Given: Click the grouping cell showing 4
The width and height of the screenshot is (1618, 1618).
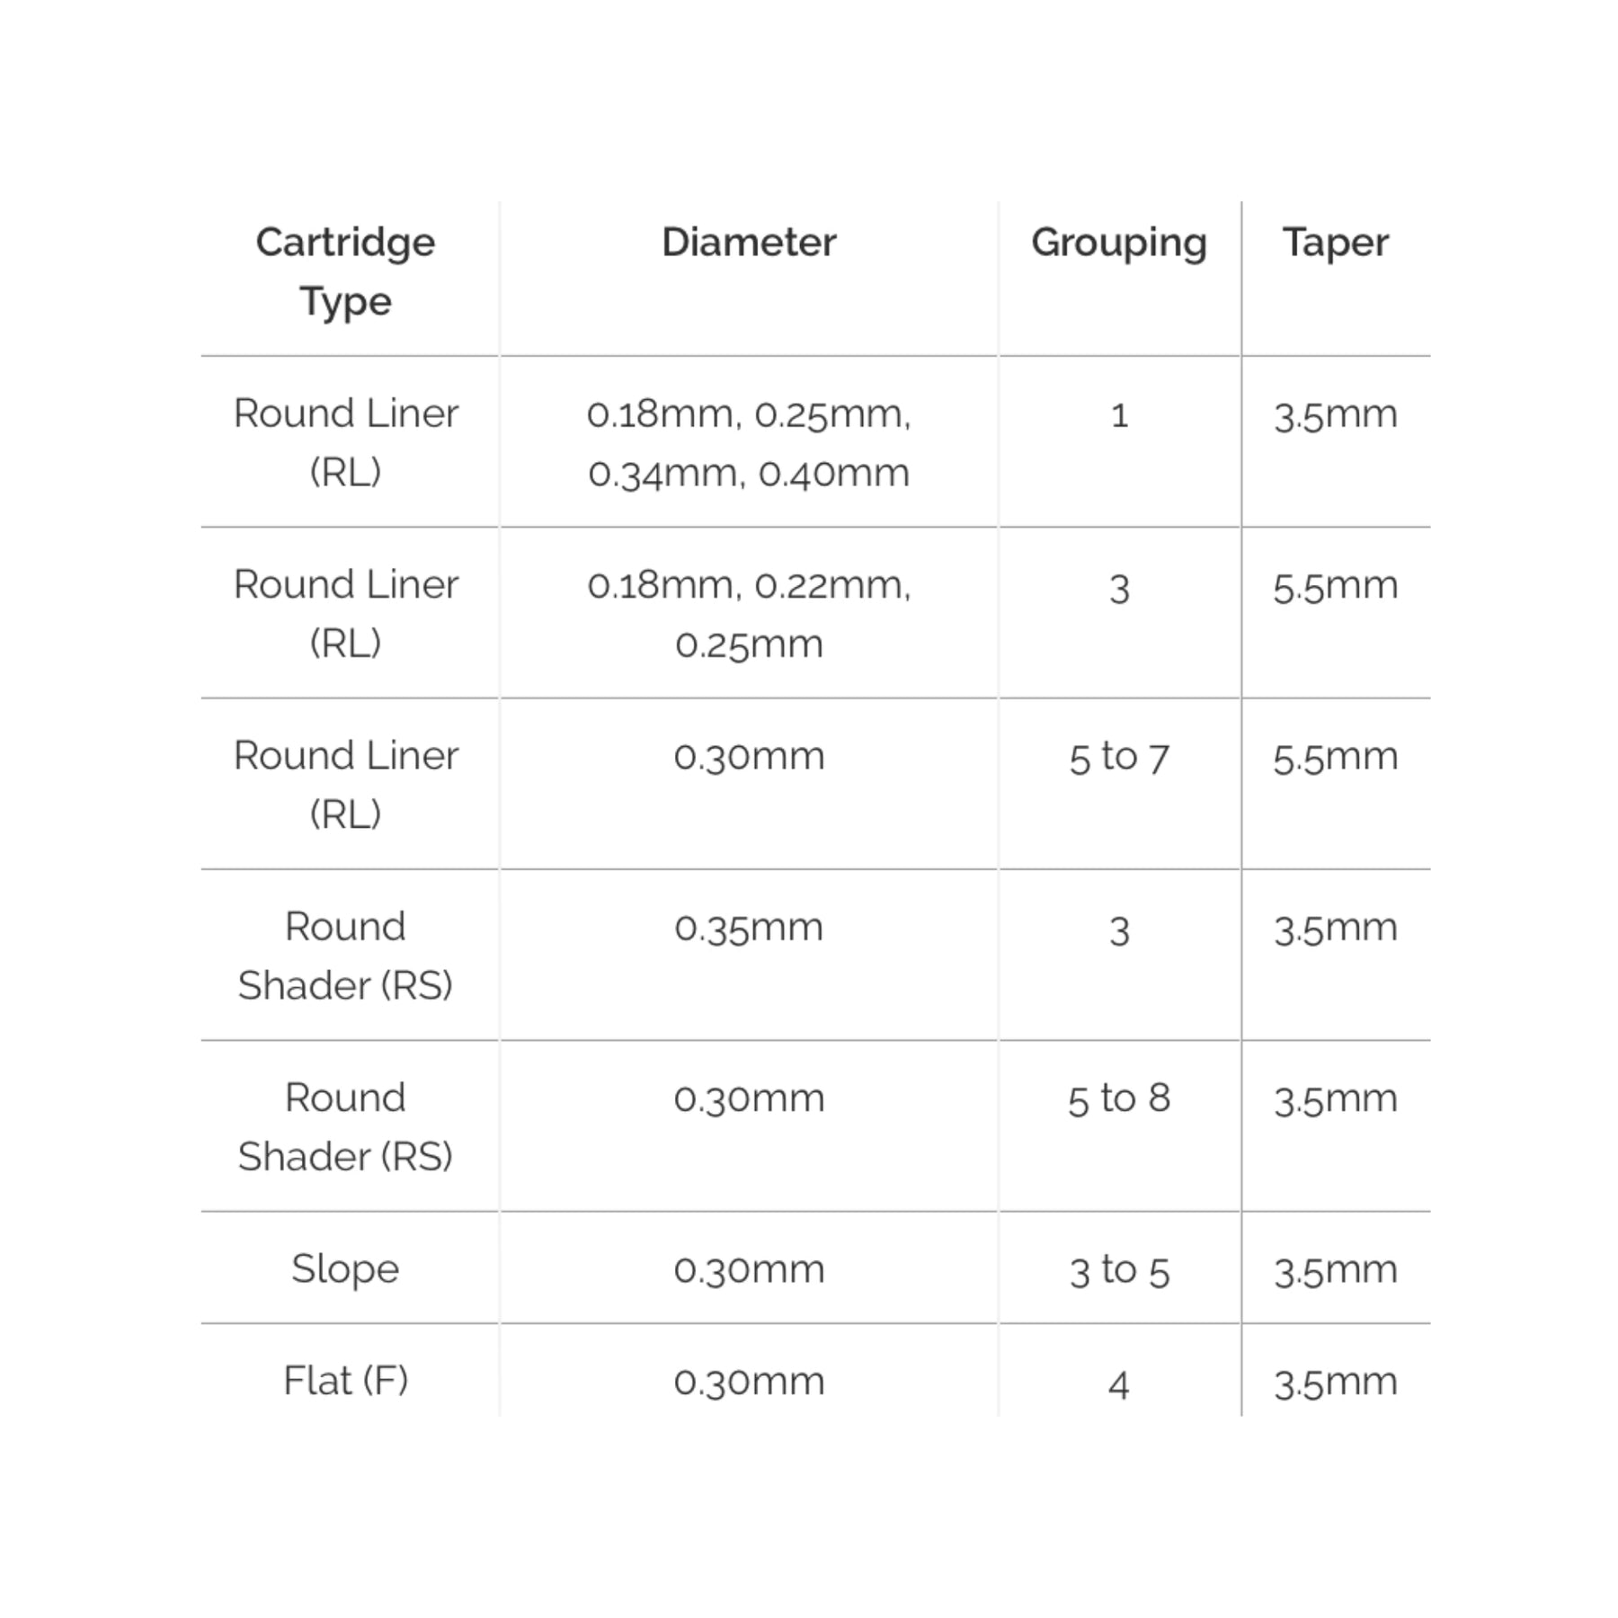Looking at the screenshot, I should click(1118, 1383).
